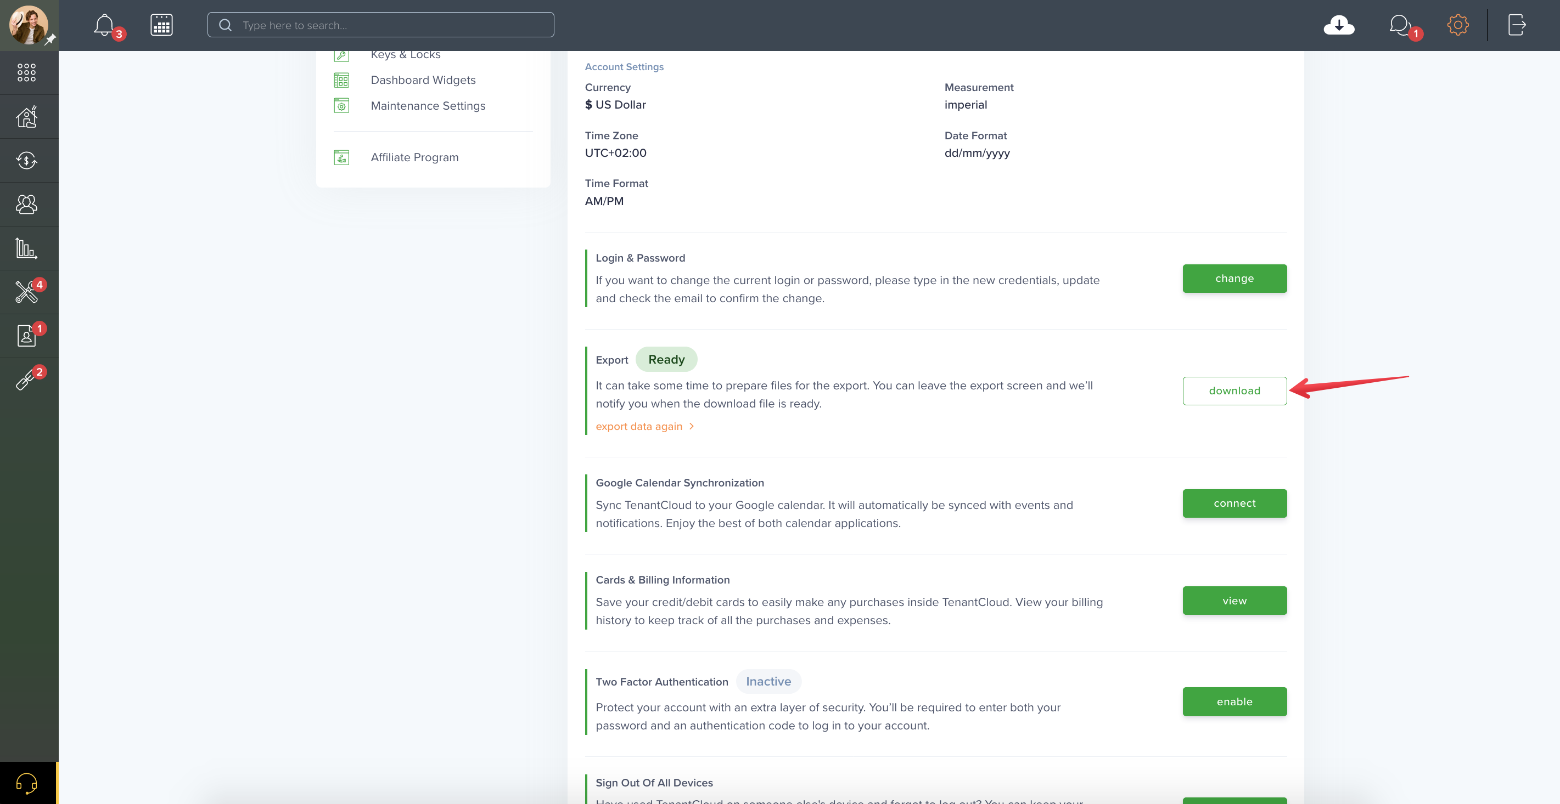Click the user avatar photo
Screen dimensions: 1560x804
tap(29, 25)
